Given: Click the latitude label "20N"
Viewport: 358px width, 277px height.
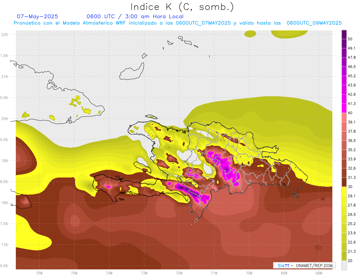Looking at the screenshot, I should [x=5, y=119].
